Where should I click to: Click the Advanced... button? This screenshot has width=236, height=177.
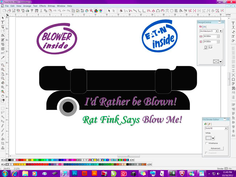(x=216, y=148)
